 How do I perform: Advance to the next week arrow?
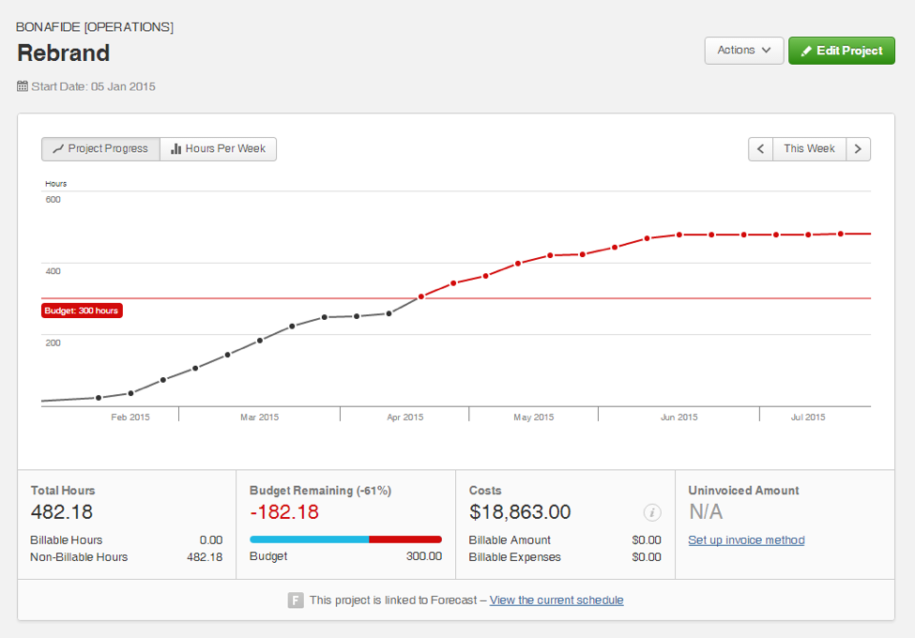[858, 149]
